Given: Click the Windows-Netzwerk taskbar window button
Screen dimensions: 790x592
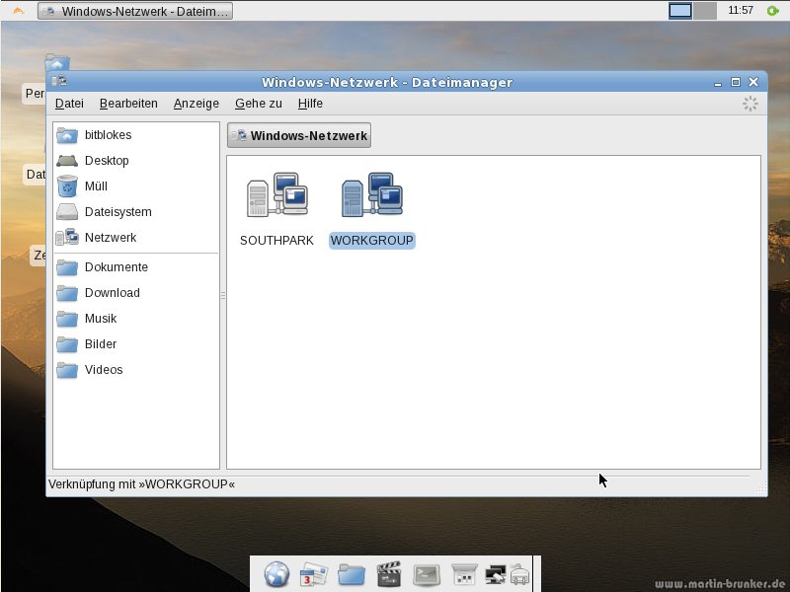Looking at the screenshot, I should point(135,11).
